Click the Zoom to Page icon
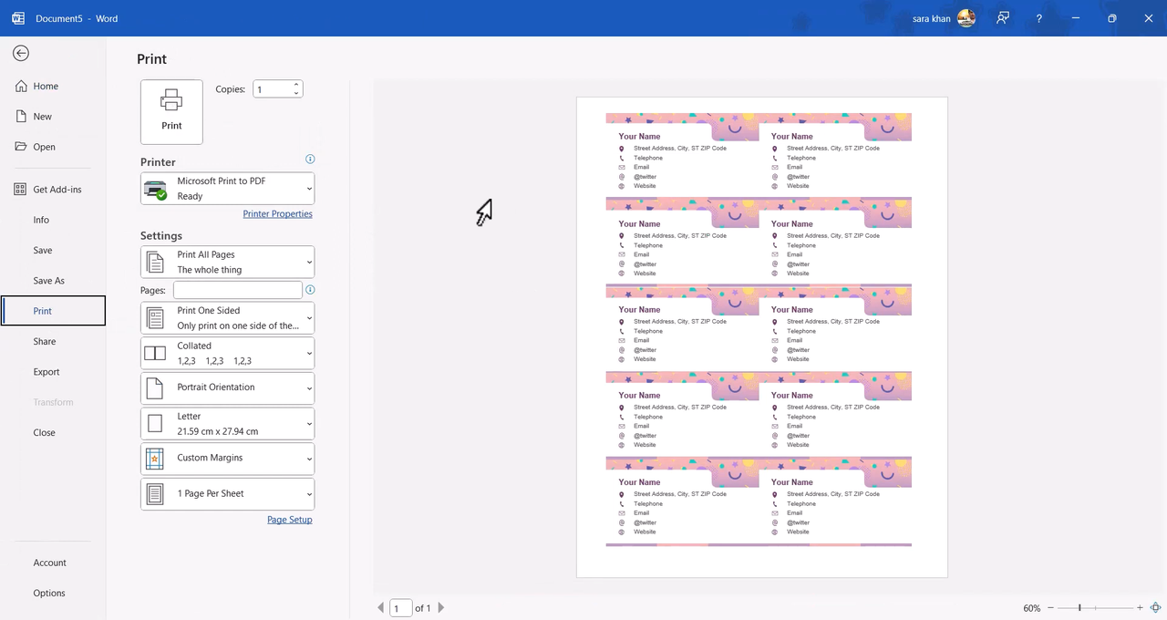The image size is (1167, 620). tap(1155, 607)
